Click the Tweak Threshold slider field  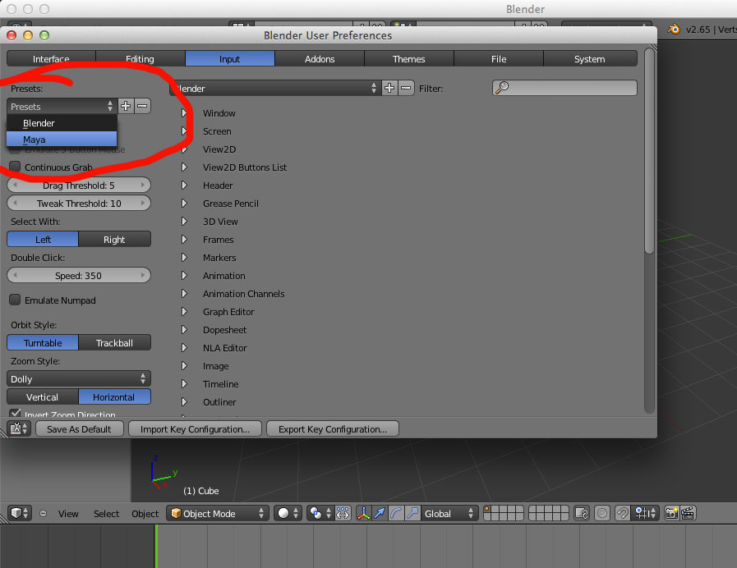pyautogui.click(x=79, y=203)
